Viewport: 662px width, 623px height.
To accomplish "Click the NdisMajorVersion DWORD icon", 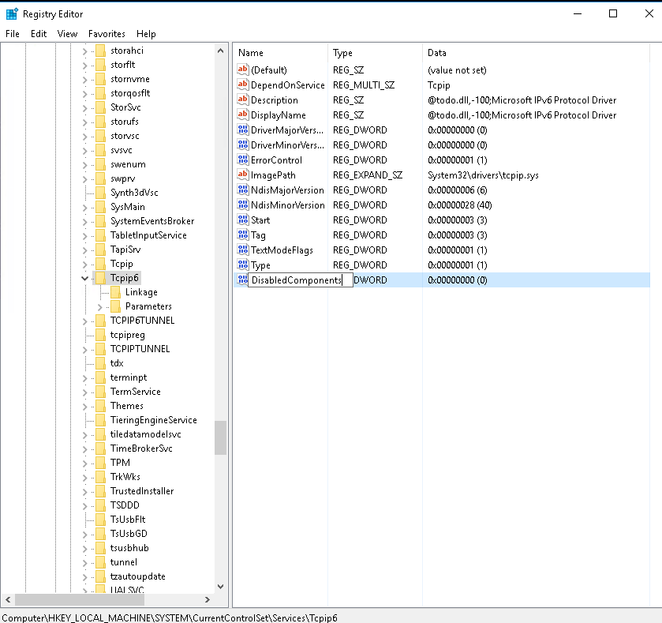I will [243, 190].
